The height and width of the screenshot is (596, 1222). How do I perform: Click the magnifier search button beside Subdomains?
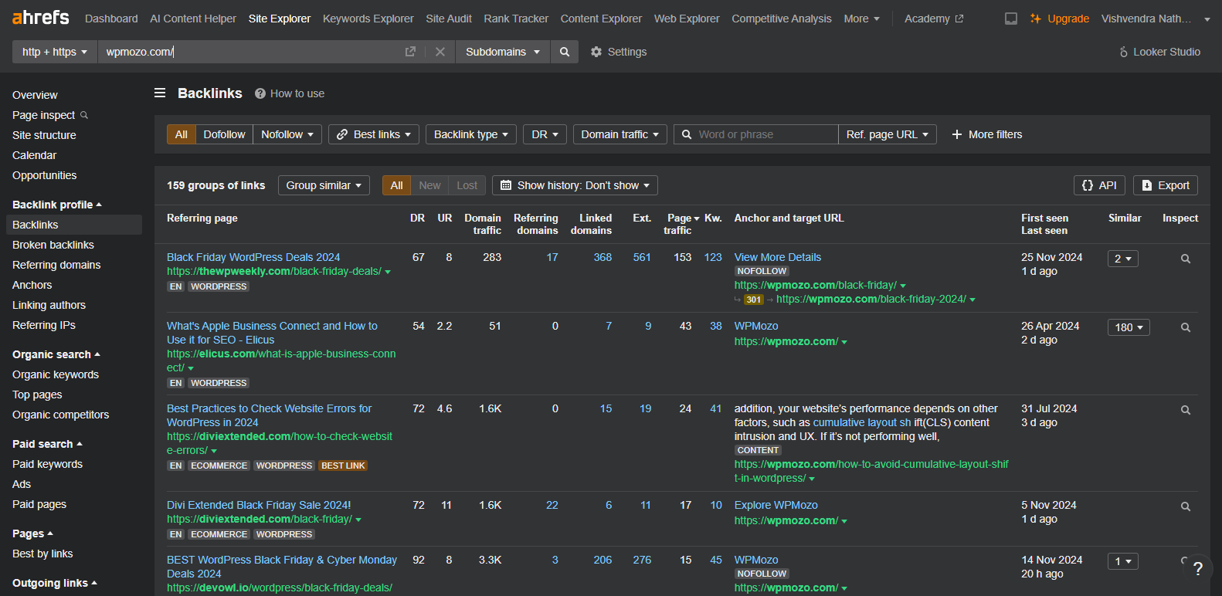pos(565,52)
